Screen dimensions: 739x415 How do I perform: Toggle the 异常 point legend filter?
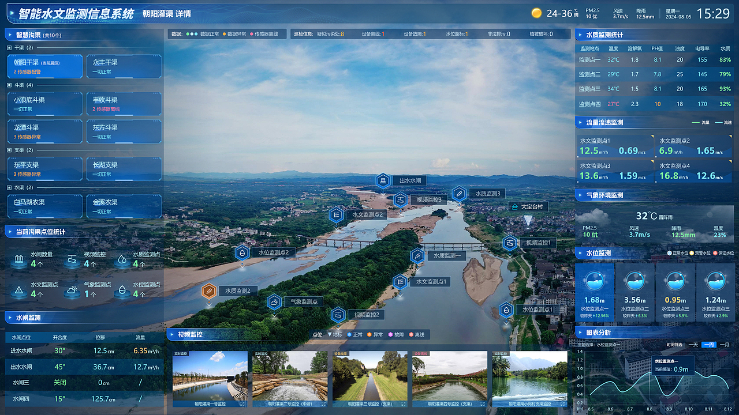pyautogui.click(x=375, y=334)
